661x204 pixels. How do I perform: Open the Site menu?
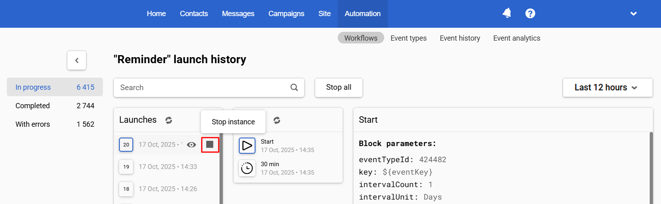(324, 14)
